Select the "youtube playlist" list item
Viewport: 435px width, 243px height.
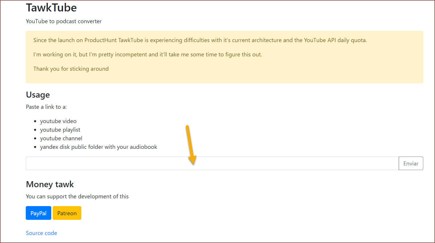[x=60, y=130]
